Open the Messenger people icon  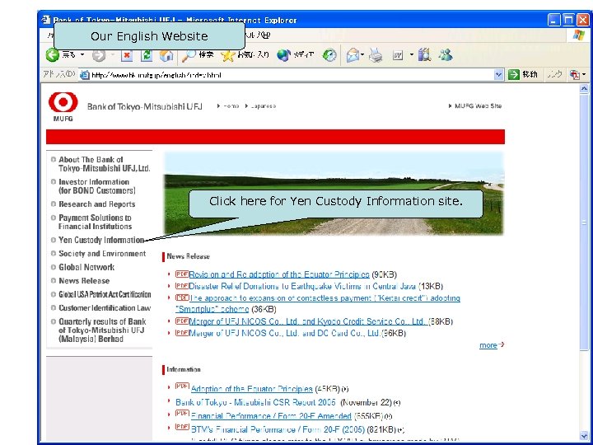(446, 55)
